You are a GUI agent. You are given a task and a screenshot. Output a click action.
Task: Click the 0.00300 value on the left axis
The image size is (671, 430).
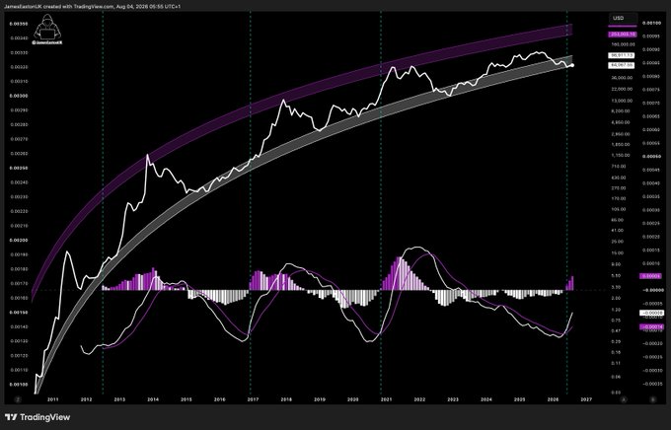pyautogui.click(x=19, y=96)
